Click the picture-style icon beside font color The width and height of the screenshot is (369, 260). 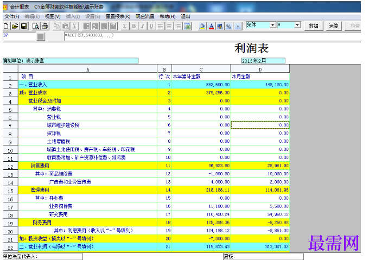point(220,26)
